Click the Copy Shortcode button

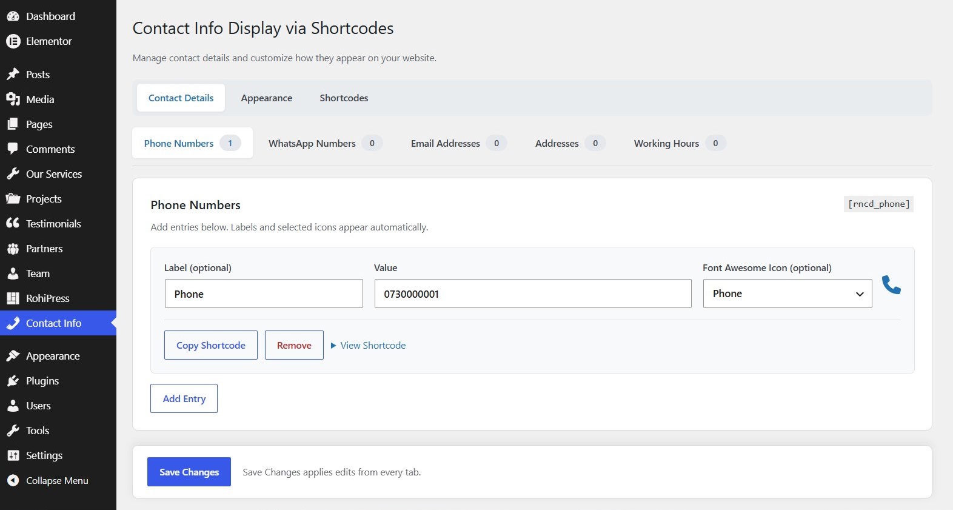(211, 345)
